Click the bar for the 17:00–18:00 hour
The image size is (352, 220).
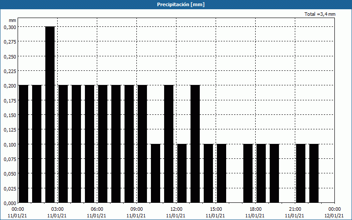(248, 173)
